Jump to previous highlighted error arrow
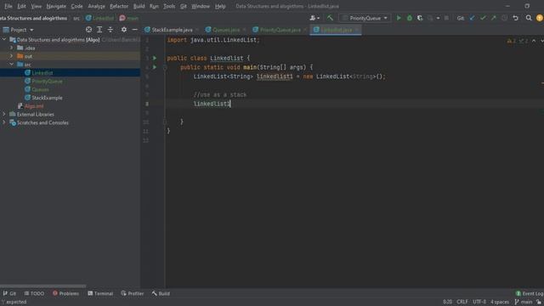This screenshot has width=544, height=306. [x=534, y=41]
